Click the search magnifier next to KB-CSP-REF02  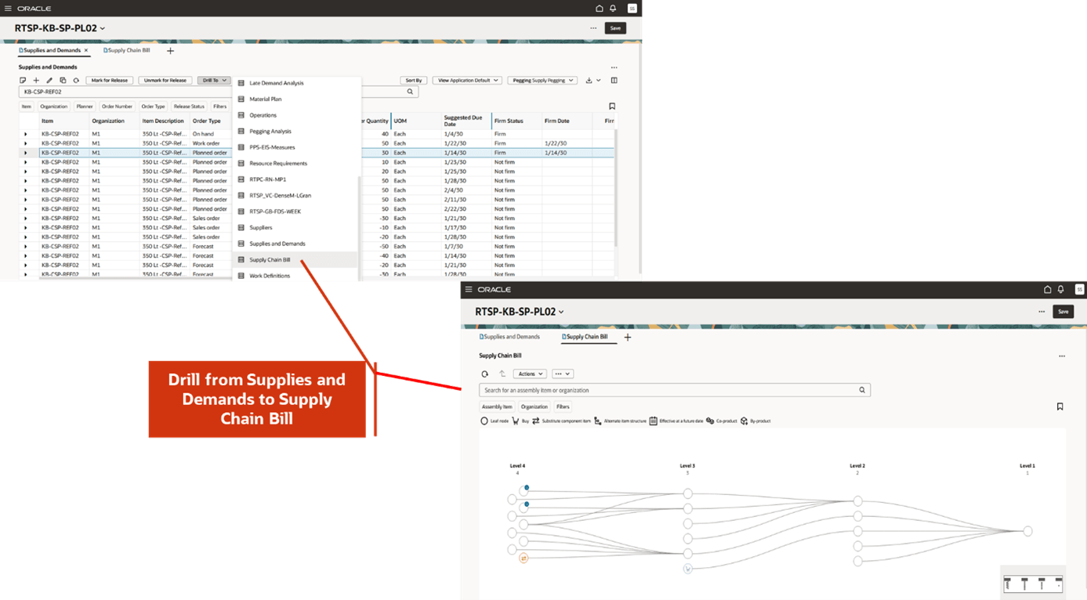click(410, 92)
